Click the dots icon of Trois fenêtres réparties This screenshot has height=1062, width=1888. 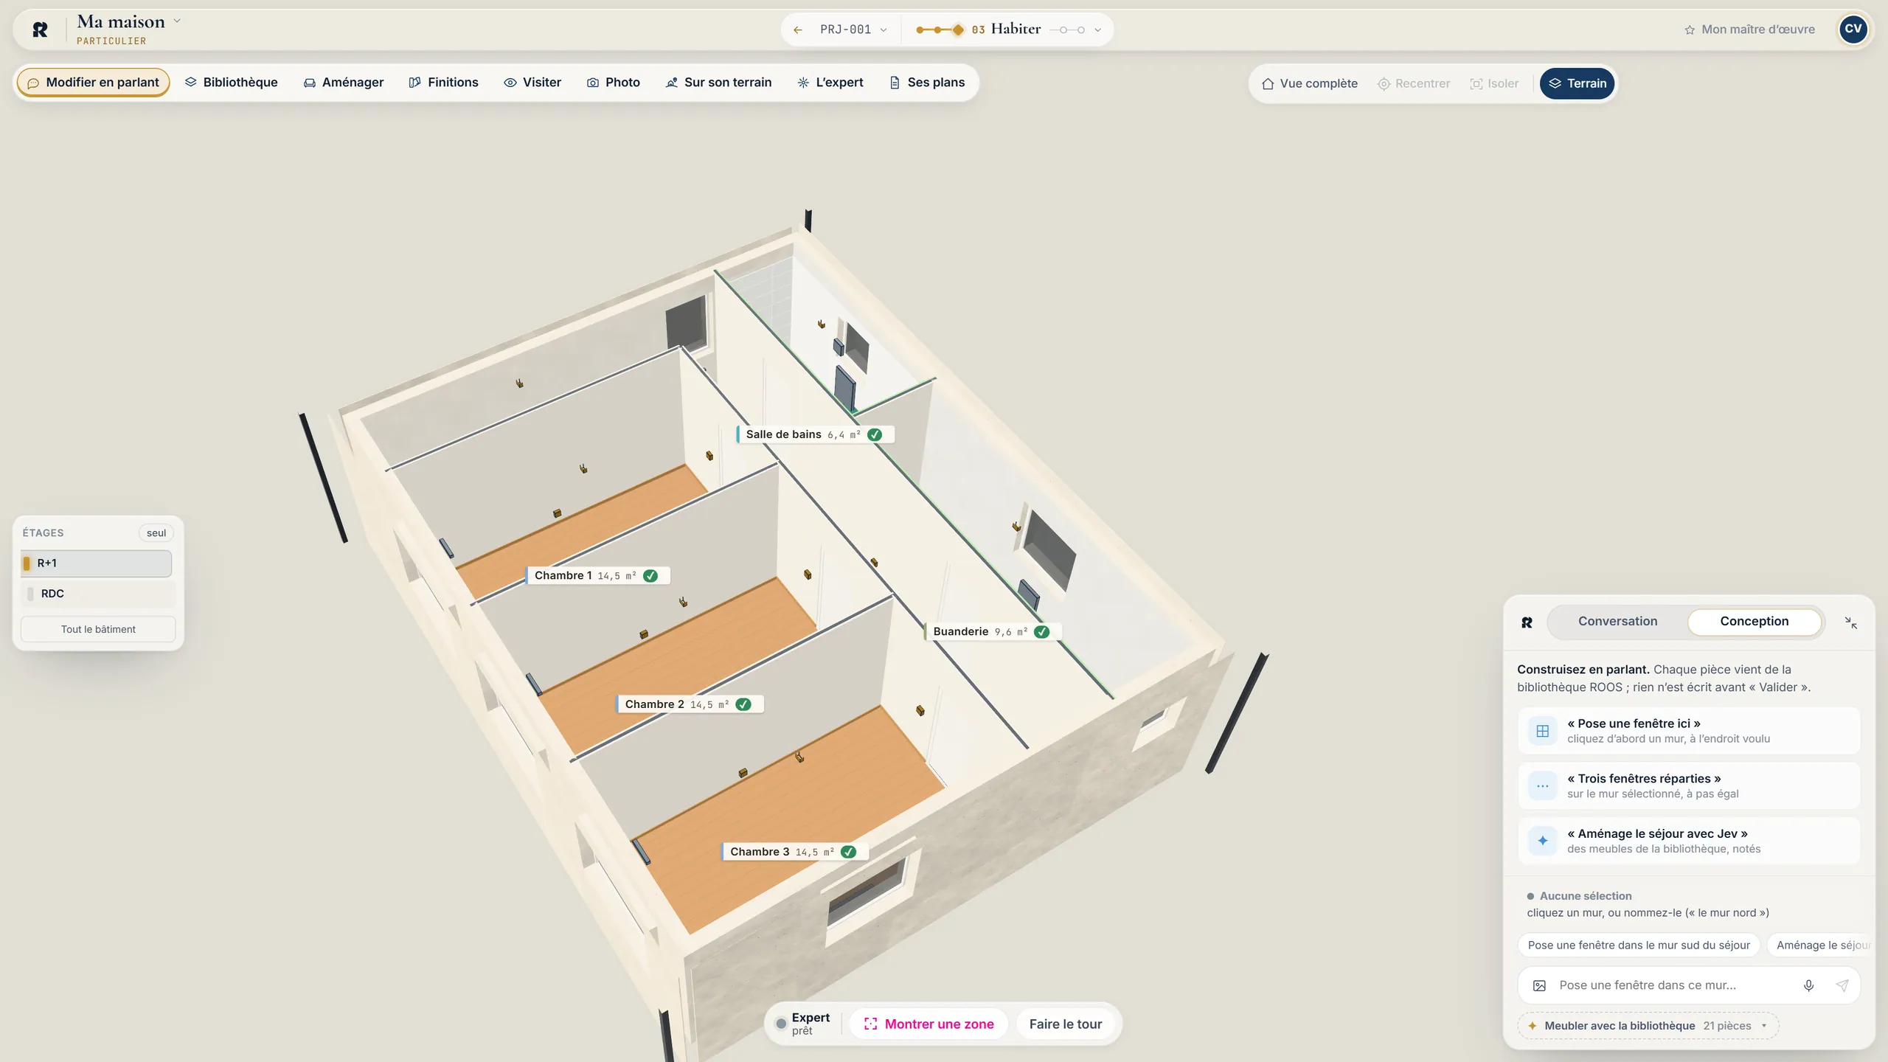(1542, 786)
